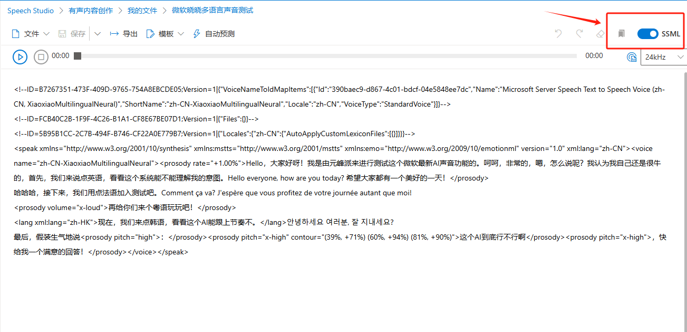Viewport: 687px width, 332px height.
Task: Click the ID=FCB40C2B comment line
Action: pos(136,119)
